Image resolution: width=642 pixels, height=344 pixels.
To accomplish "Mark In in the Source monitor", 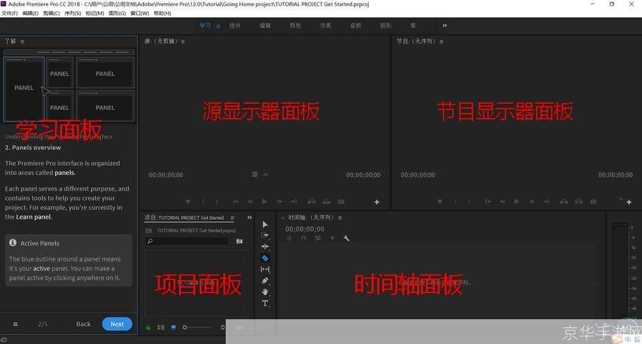I will point(203,202).
